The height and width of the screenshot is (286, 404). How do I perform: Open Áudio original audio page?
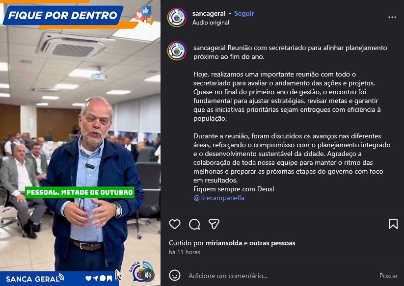click(x=211, y=23)
